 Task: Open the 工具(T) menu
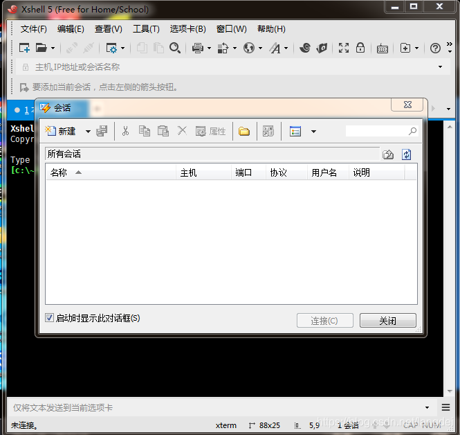click(x=146, y=29)
